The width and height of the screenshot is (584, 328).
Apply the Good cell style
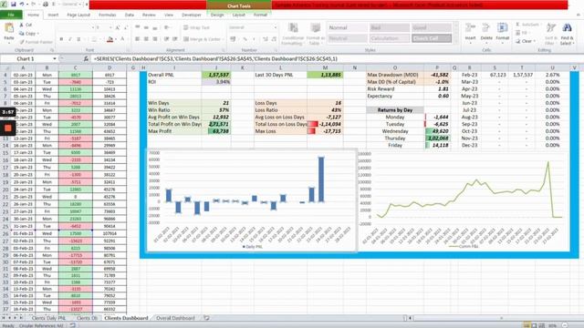click(x=432, y=27)
